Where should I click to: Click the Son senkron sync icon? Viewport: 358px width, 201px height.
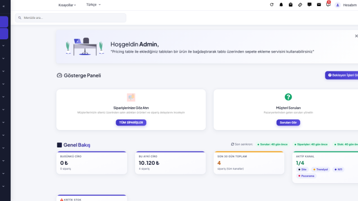(232, 144)
